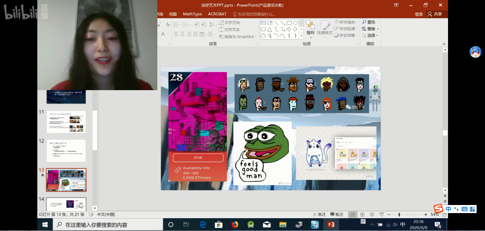Open line spacing dropdown
Viewport: 485px width, 231px height.
pyautogui.click(x=213, y=25)
